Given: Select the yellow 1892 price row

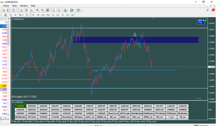Looking at the screenshot, I should pos(3,86).
